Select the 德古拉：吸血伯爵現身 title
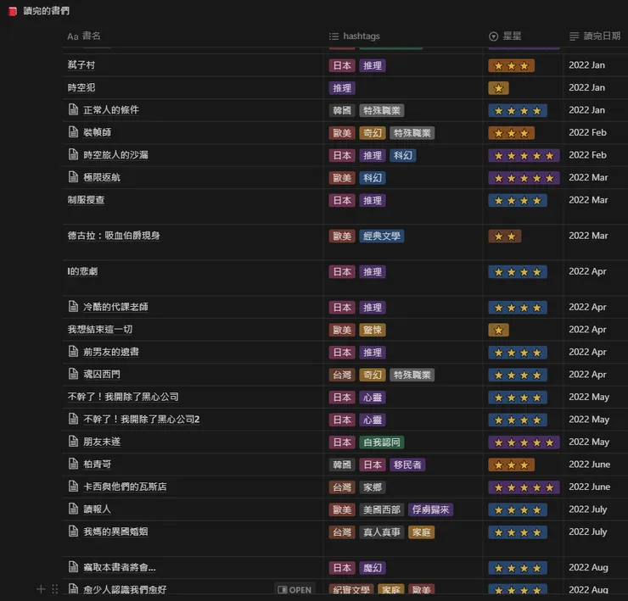 [x=114, y=236]
